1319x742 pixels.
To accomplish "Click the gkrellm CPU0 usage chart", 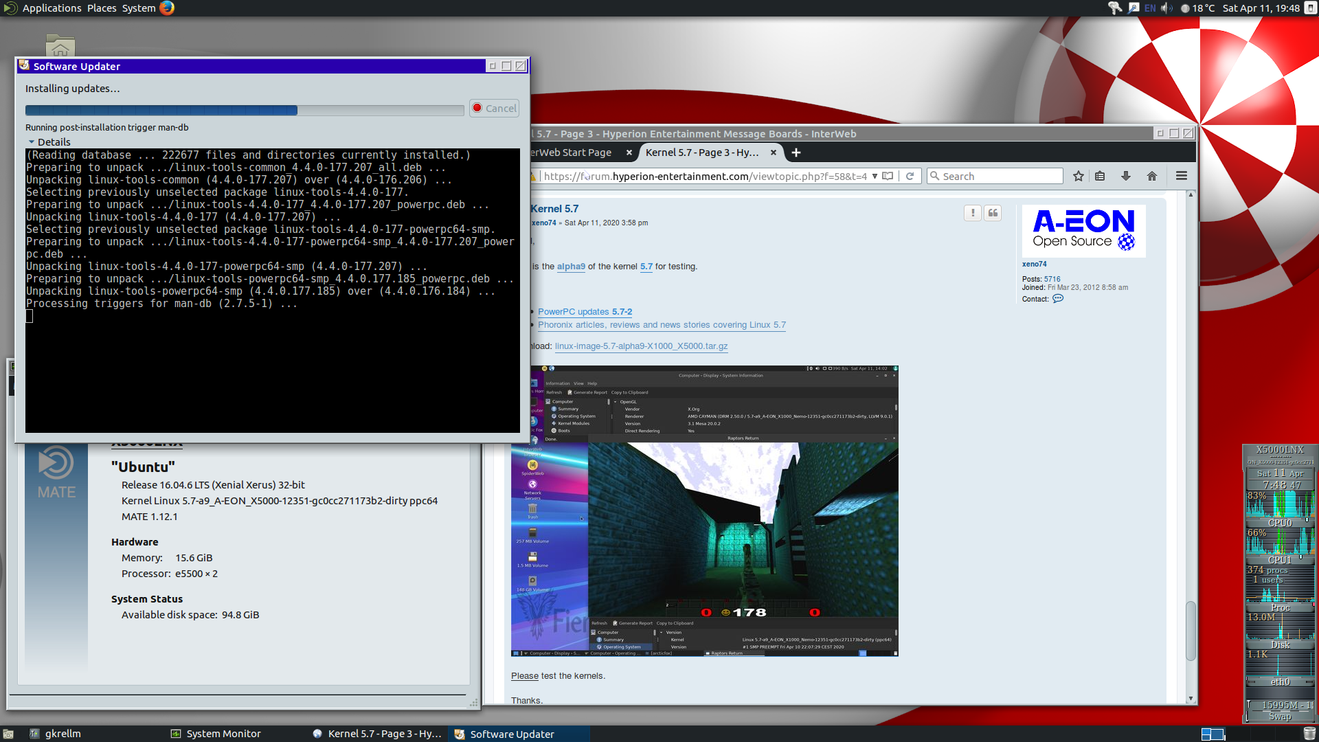I will pyautogui.click(x=1280, y=504).
